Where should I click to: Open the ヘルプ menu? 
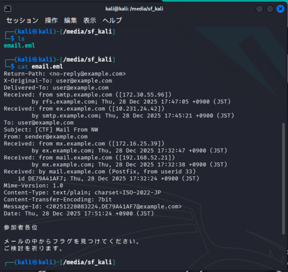point(112,20)
